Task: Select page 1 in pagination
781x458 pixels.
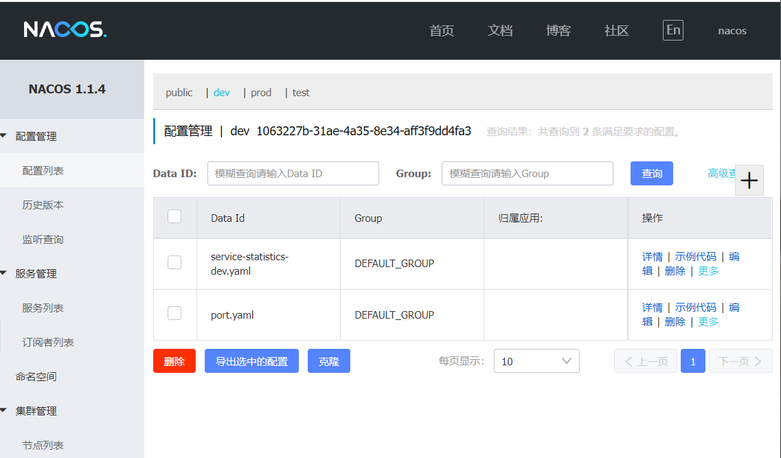Action: pyautogui.click(x=693, y=361)
